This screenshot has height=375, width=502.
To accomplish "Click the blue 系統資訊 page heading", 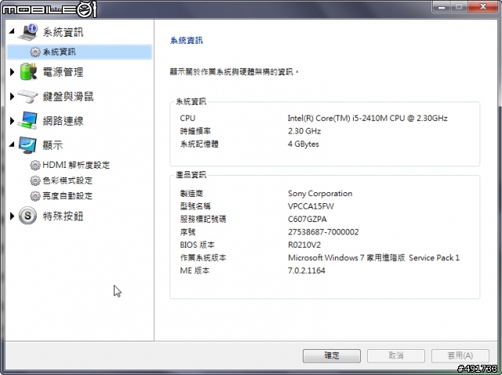I will 187,40.
